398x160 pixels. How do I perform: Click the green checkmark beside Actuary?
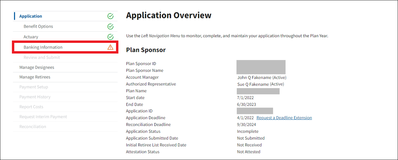tap(110, 37)
